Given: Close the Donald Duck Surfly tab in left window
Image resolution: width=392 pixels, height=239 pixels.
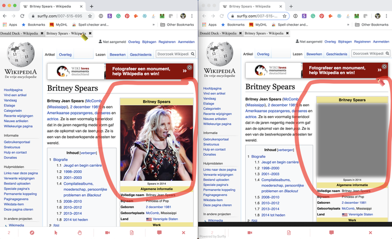Looking at the screenshot, I should click(x=42, y=34).
